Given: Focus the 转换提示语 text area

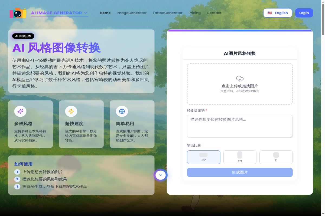Looking at the screenshot, I should (x=240, y=126).
